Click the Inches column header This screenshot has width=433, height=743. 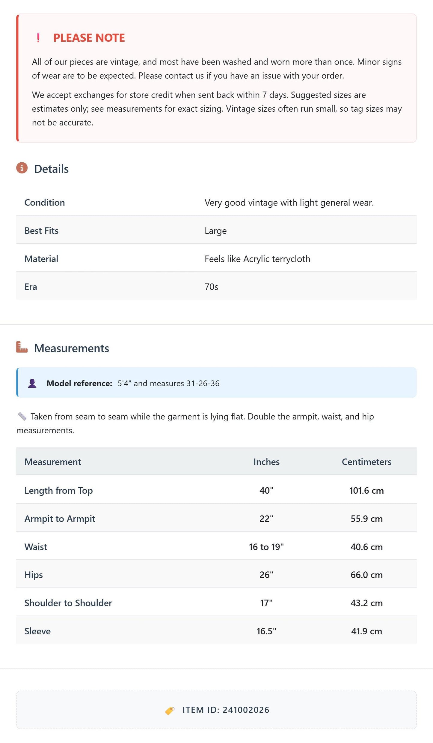(266, 462)
